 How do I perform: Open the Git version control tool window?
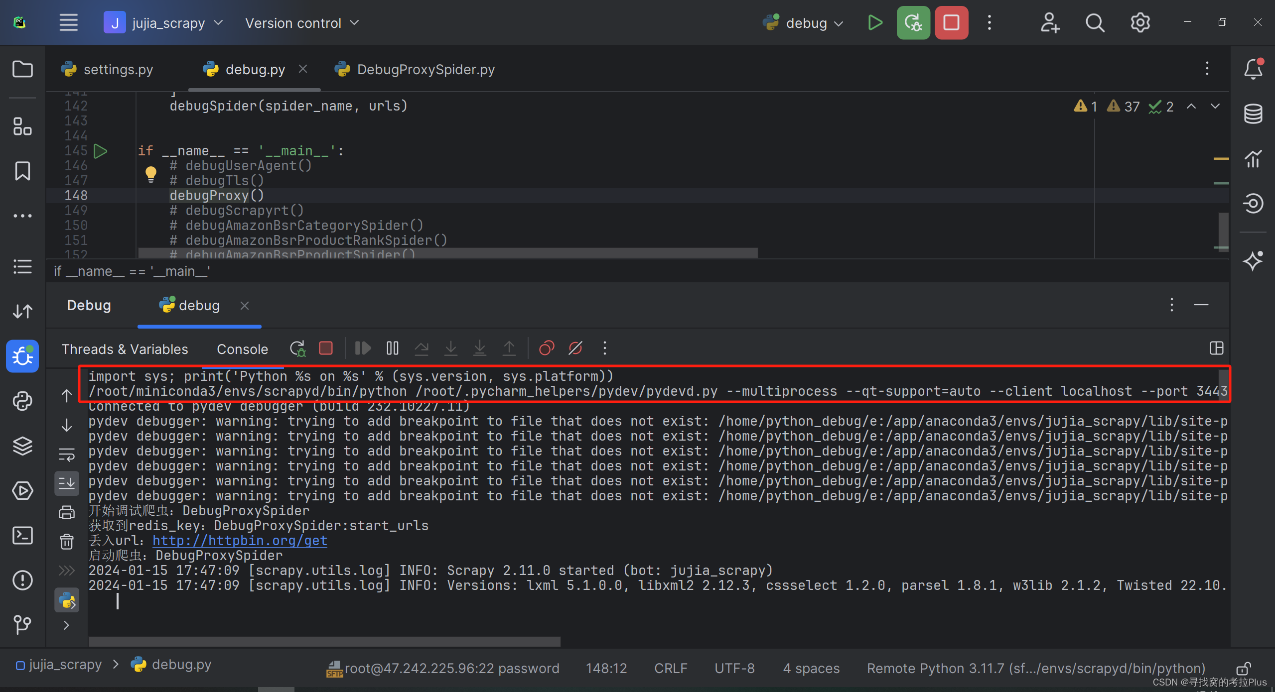22,624
